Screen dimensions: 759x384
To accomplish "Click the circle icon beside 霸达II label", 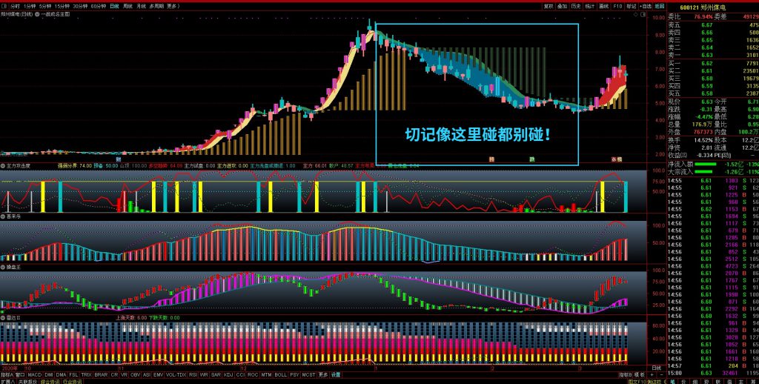I will click(x=3, y=317).
